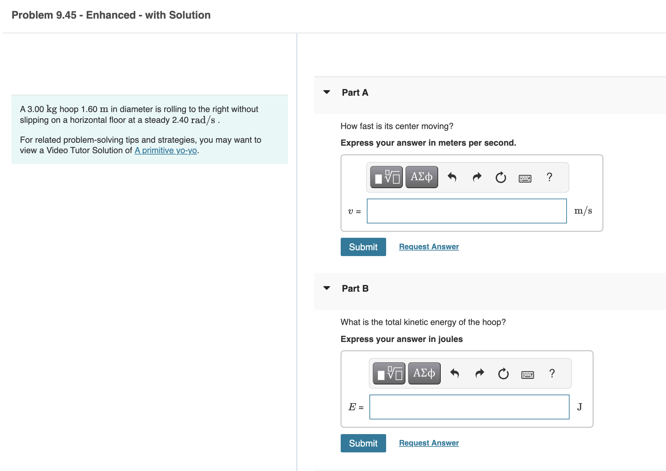Focus the velocity v answer input field
The width and height of the screenshot is (666, 471).
466,211
